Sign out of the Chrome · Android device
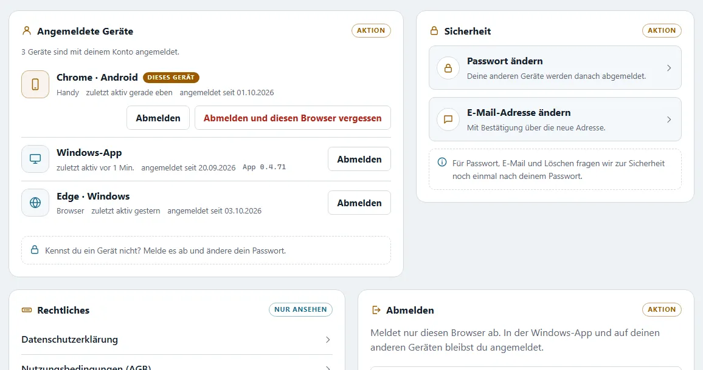 158,118
